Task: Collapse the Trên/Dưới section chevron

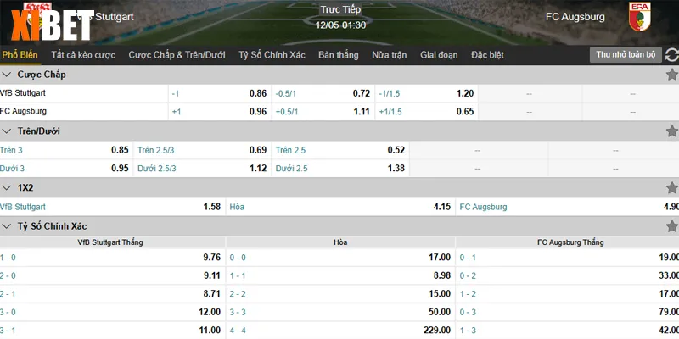Action: click(8, 131)
